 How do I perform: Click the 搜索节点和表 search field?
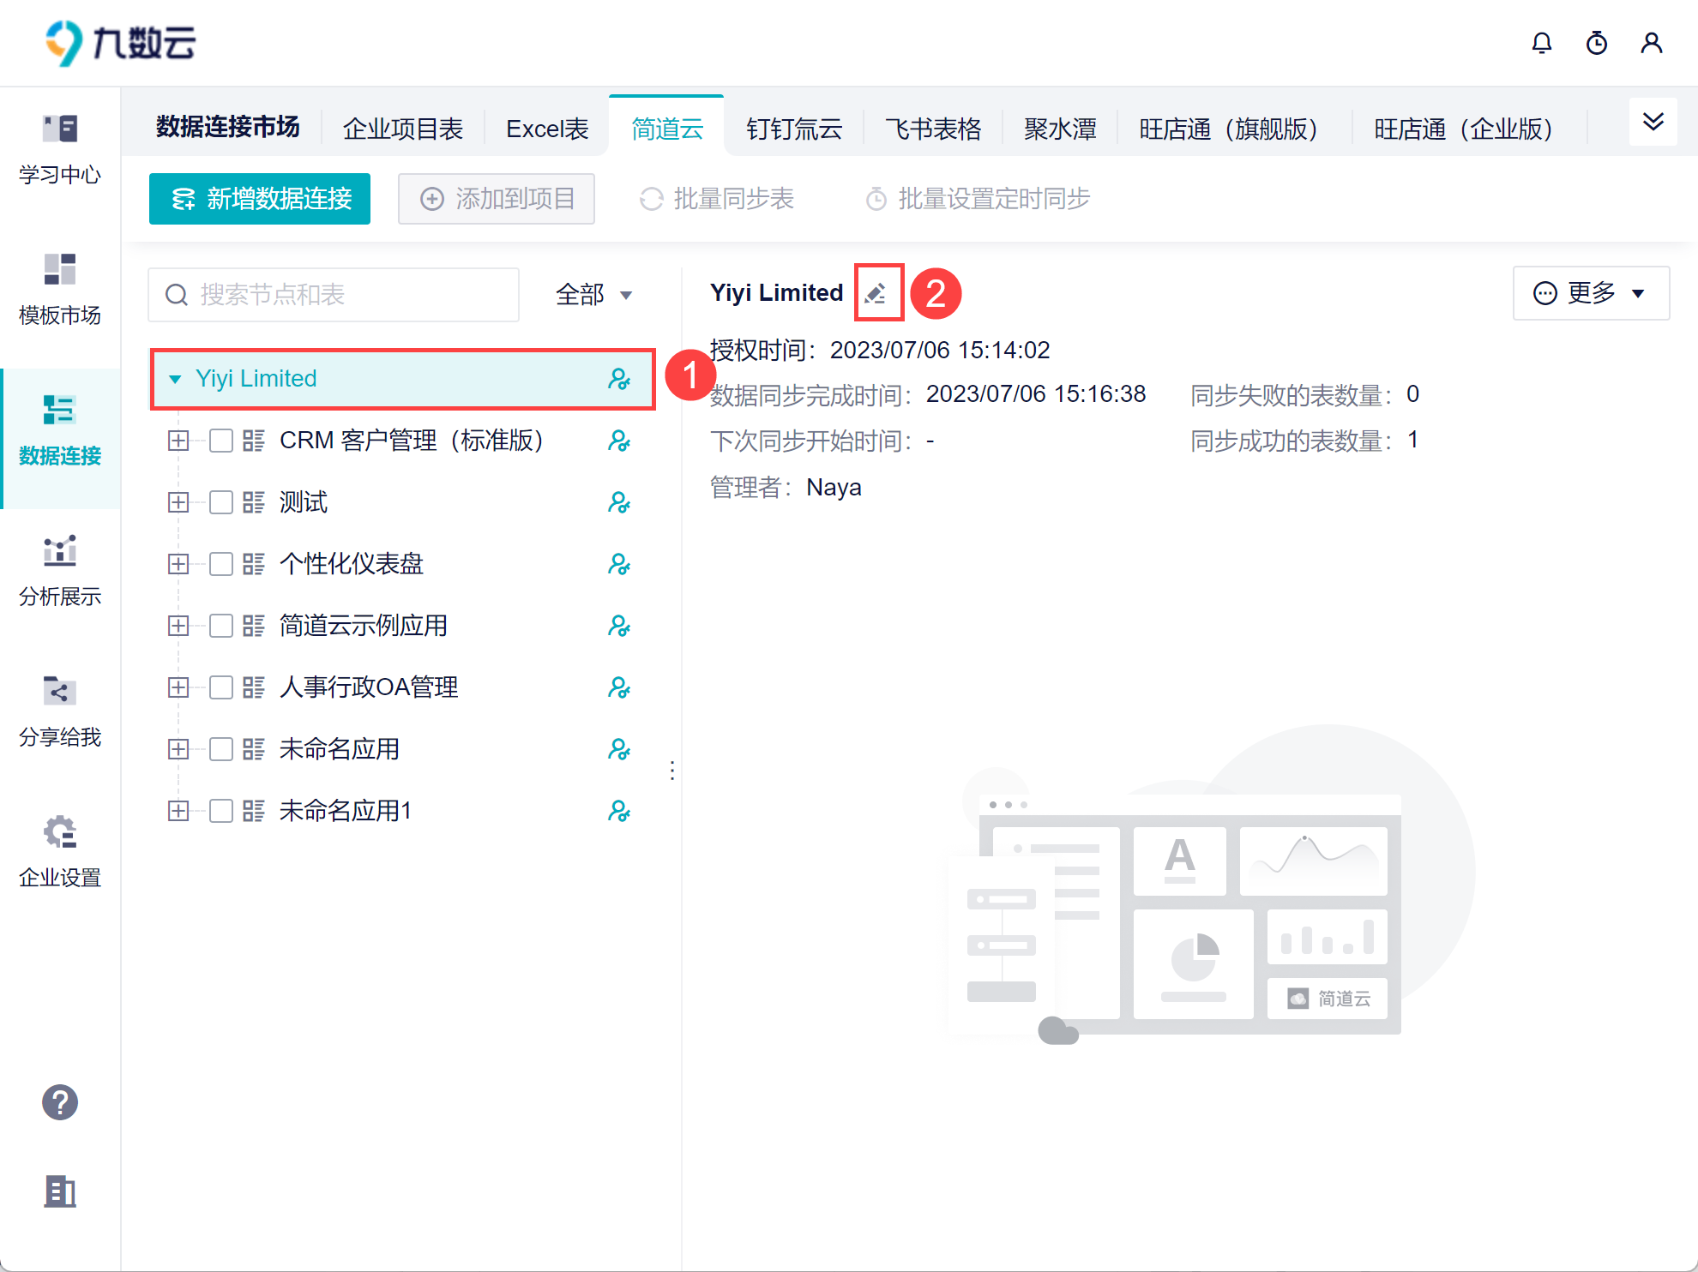click(334, 295)
